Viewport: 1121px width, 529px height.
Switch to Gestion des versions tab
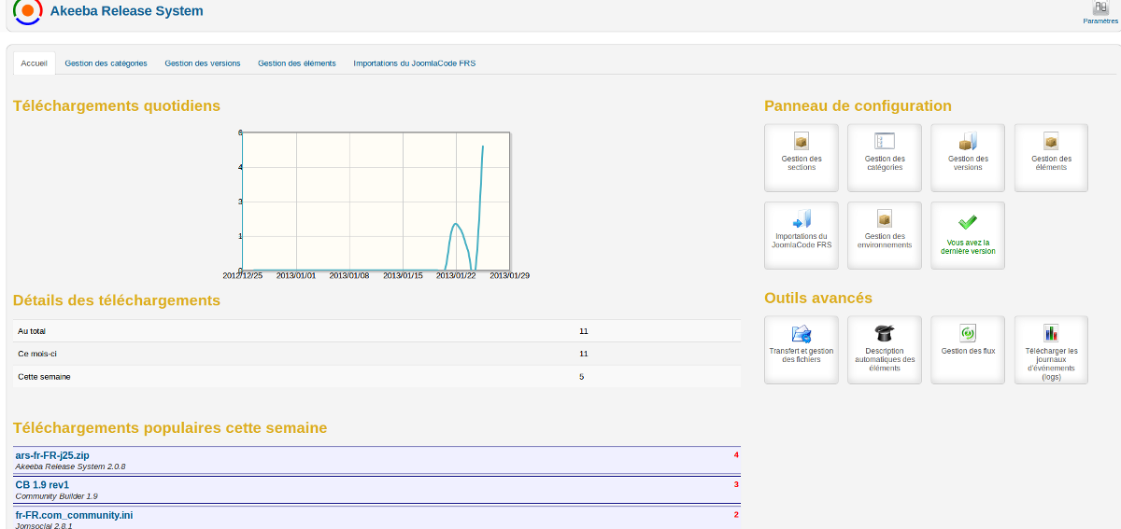[x=203, y=63]
